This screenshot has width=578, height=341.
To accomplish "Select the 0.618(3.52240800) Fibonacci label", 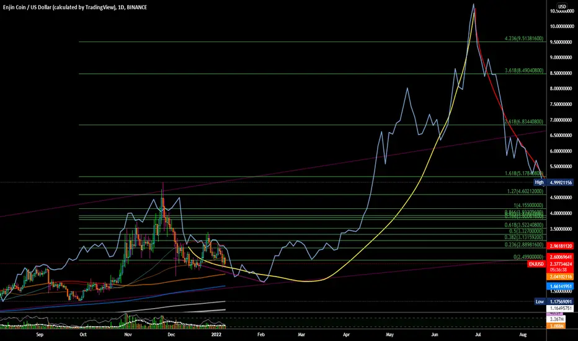I will pos(524,225).
